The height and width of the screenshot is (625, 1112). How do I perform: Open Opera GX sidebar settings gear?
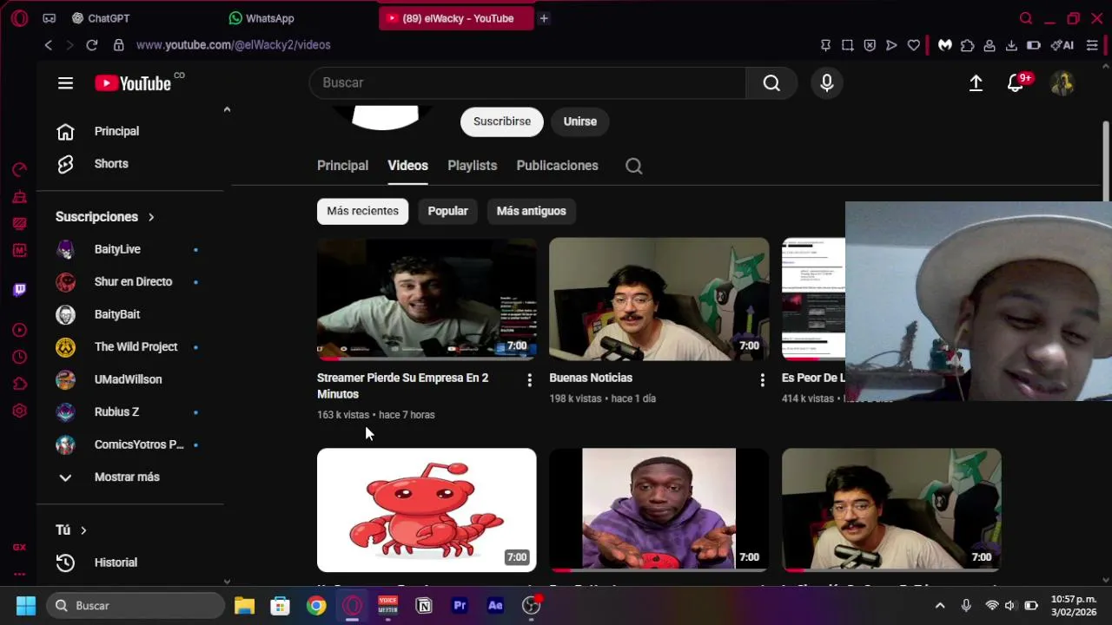[x=19, y=411]
